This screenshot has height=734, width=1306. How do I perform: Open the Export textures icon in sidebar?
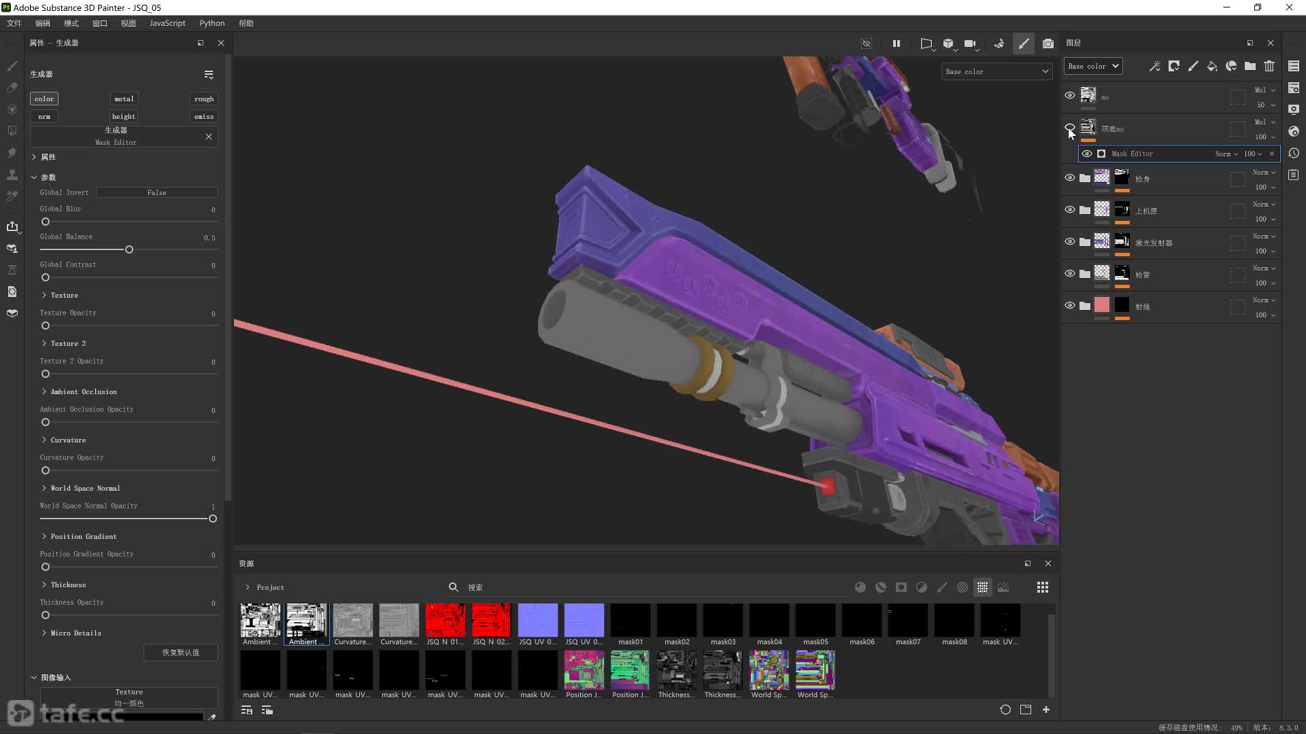pyautogui.click(x=12, y=226)
